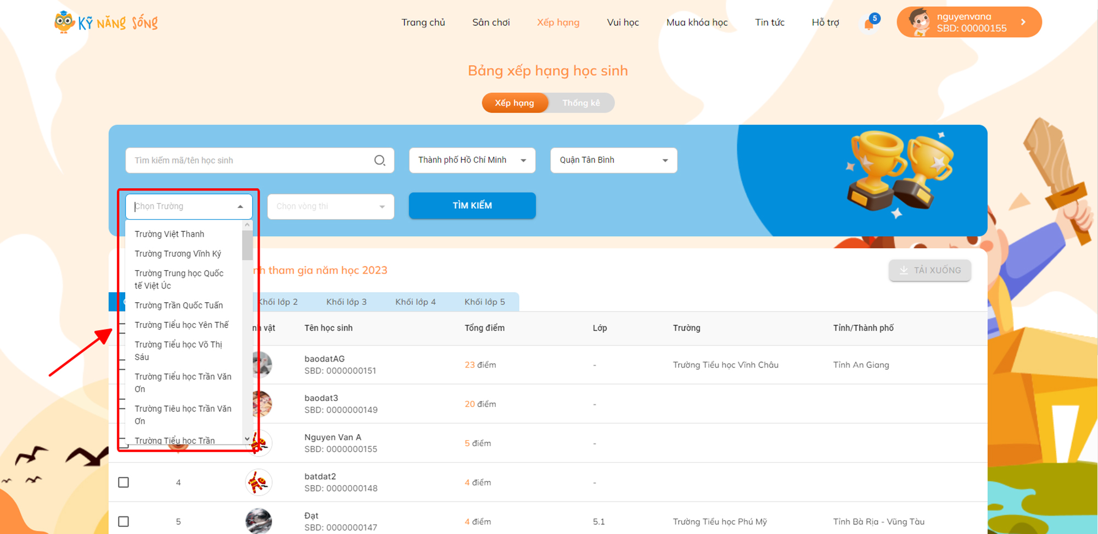Open the Thành phố Hồ Chí Minh dropdown
Image resolution: width=1098 pixels, height=534 pixels.
tap(472, 160)
